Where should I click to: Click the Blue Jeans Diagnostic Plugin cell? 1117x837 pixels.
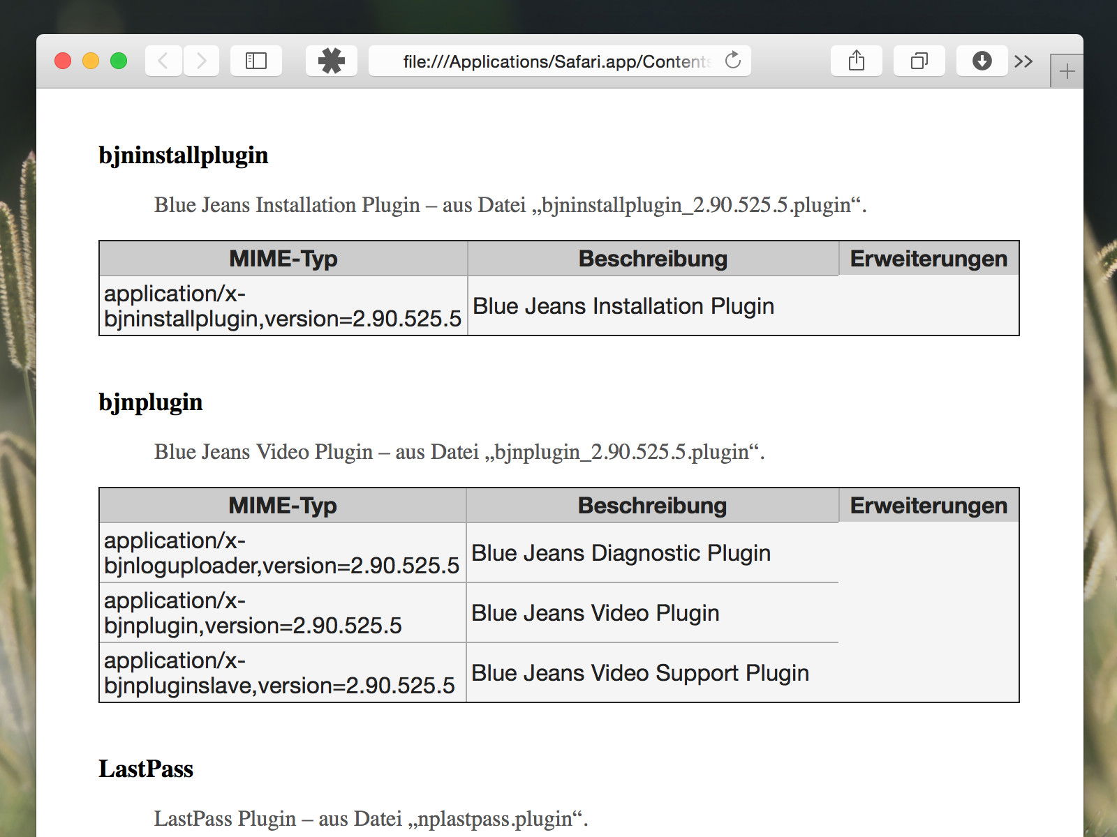653,553
